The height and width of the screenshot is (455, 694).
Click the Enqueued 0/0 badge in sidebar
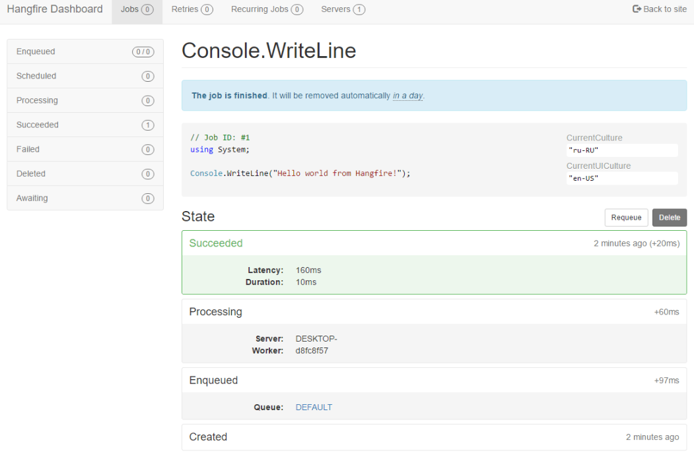pos(143,51)
